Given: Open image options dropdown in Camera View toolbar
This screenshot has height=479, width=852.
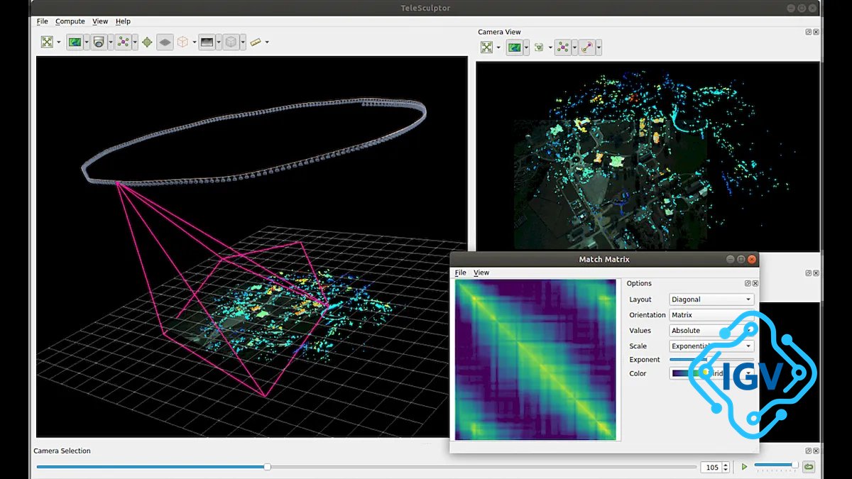Looking at the screenshot, I should [x=526, y=47].
